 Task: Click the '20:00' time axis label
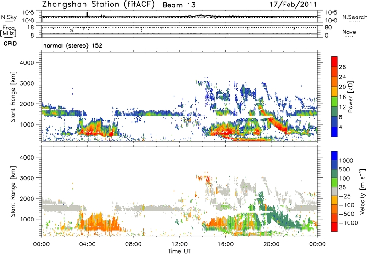271,244
